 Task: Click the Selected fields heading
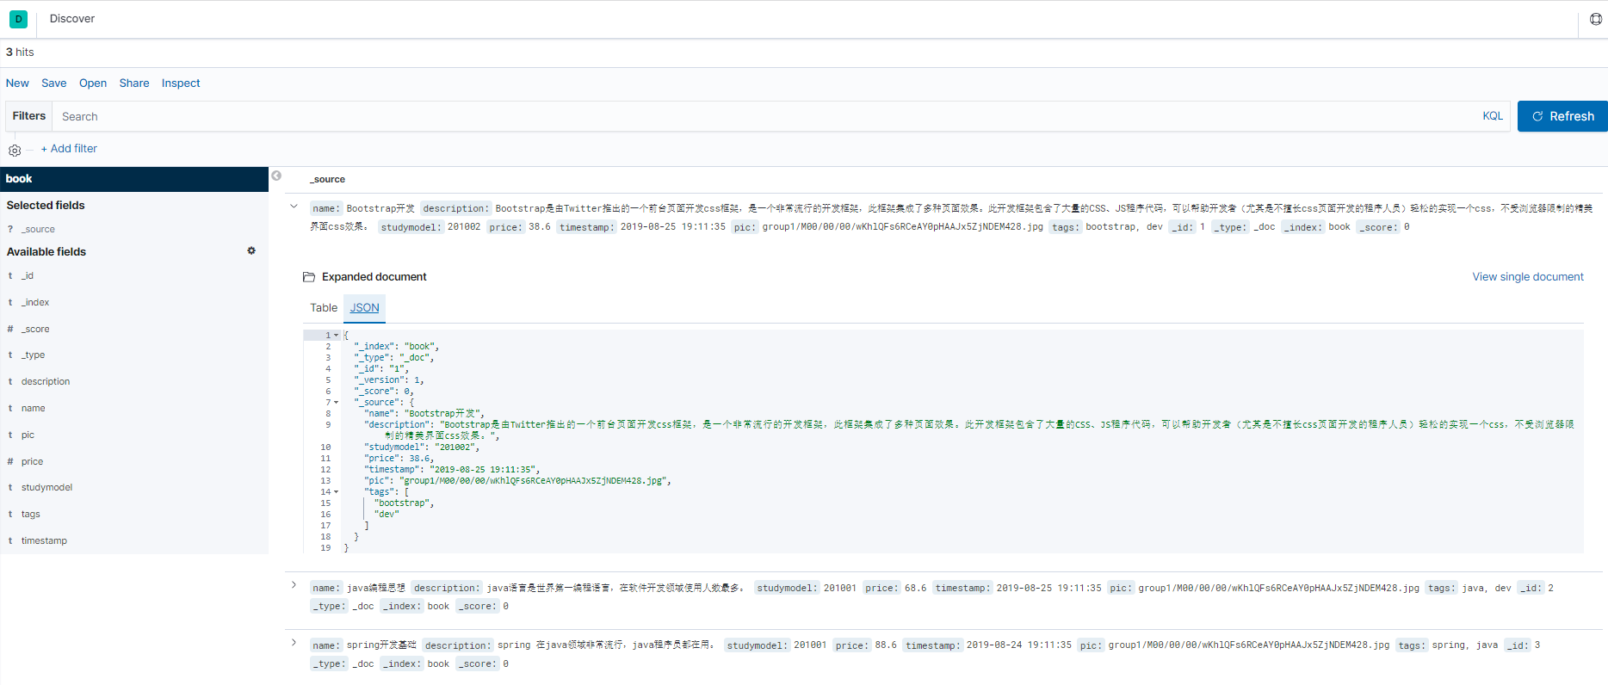(46, 206)
